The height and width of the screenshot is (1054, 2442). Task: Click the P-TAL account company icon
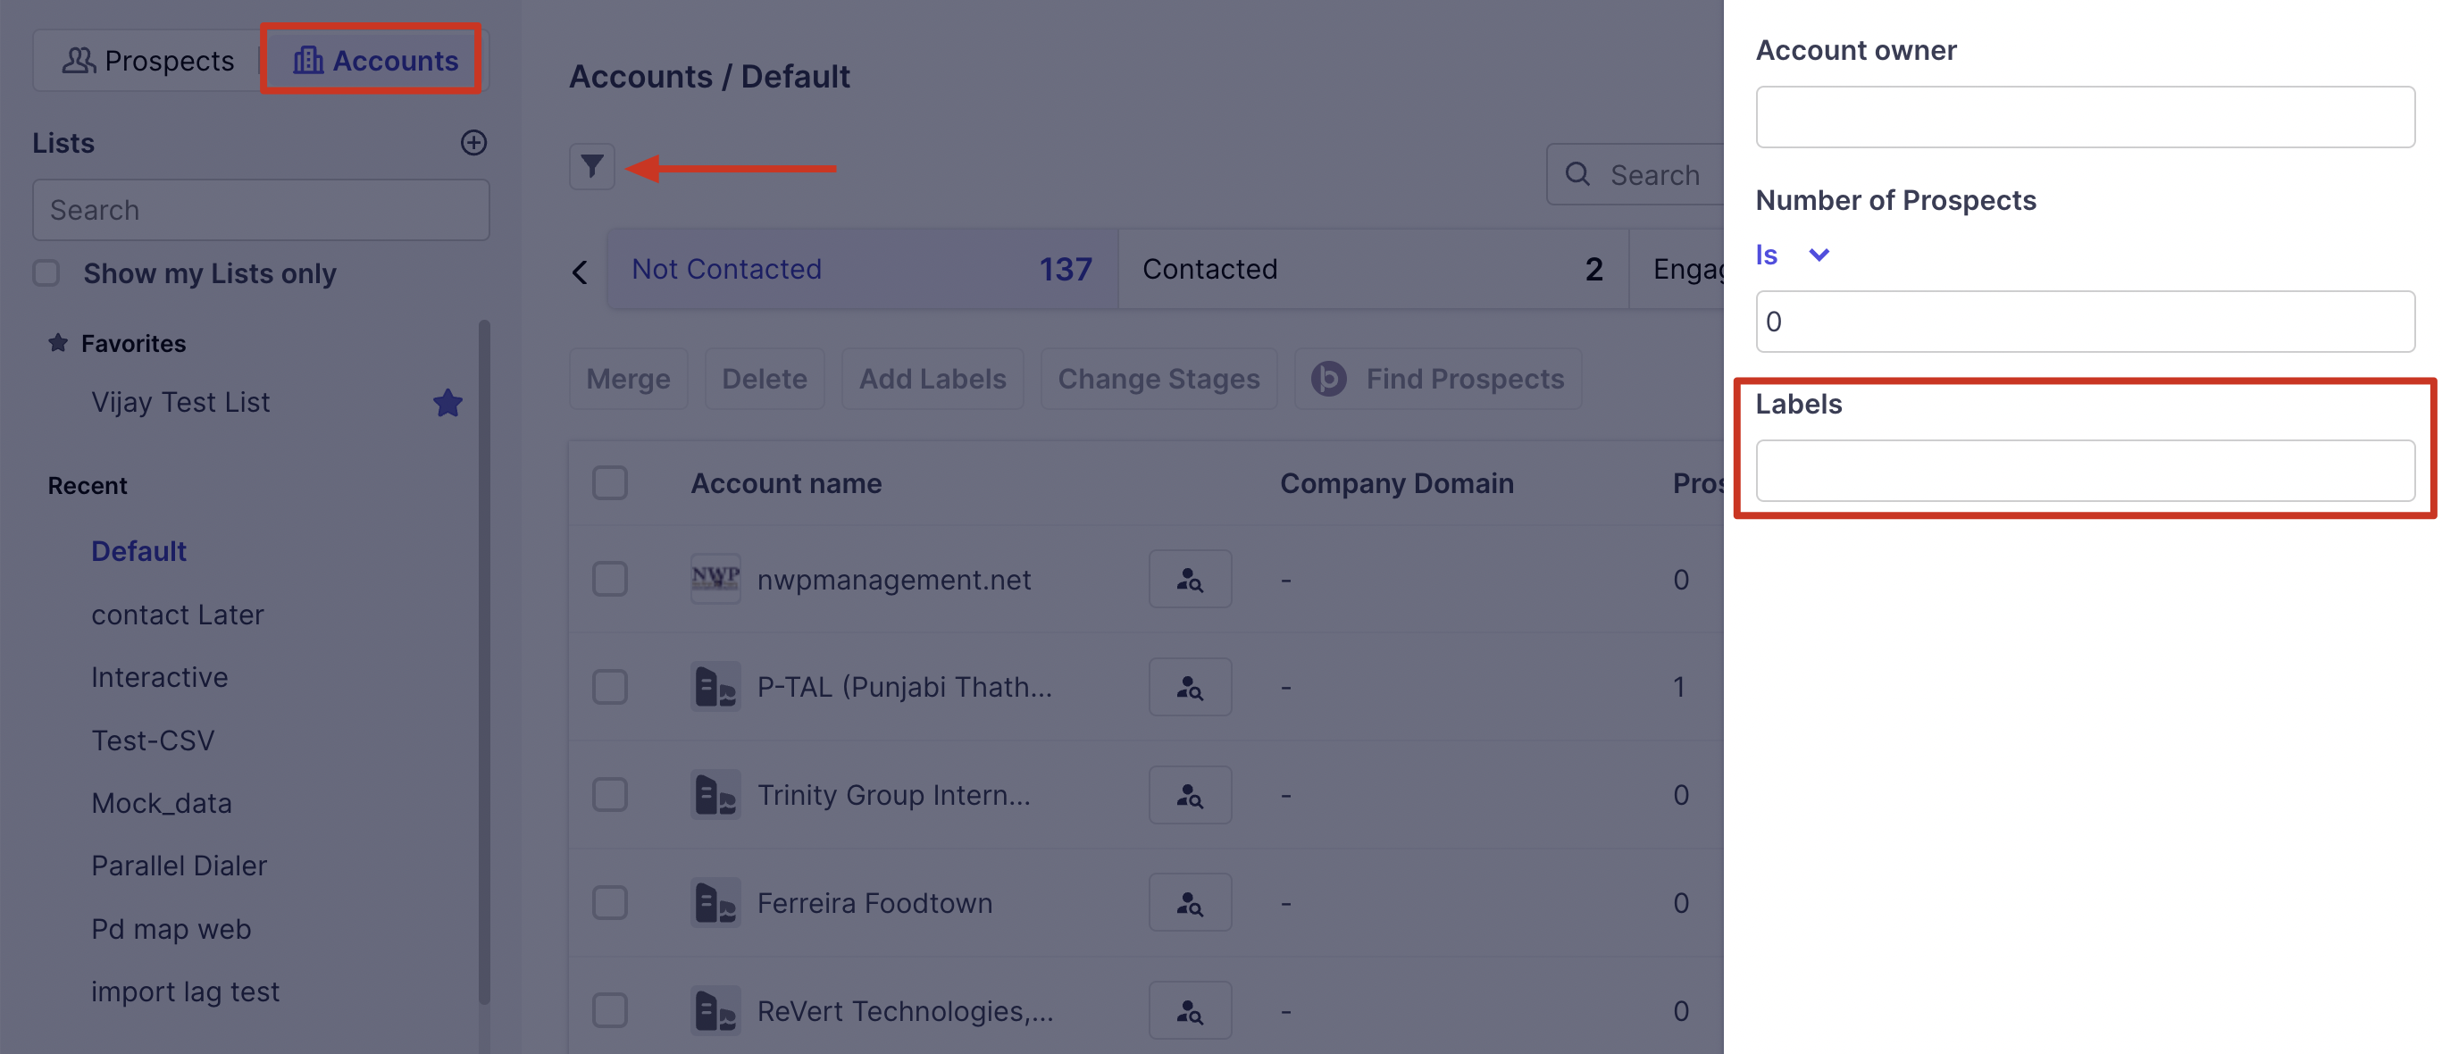[715, 686]
